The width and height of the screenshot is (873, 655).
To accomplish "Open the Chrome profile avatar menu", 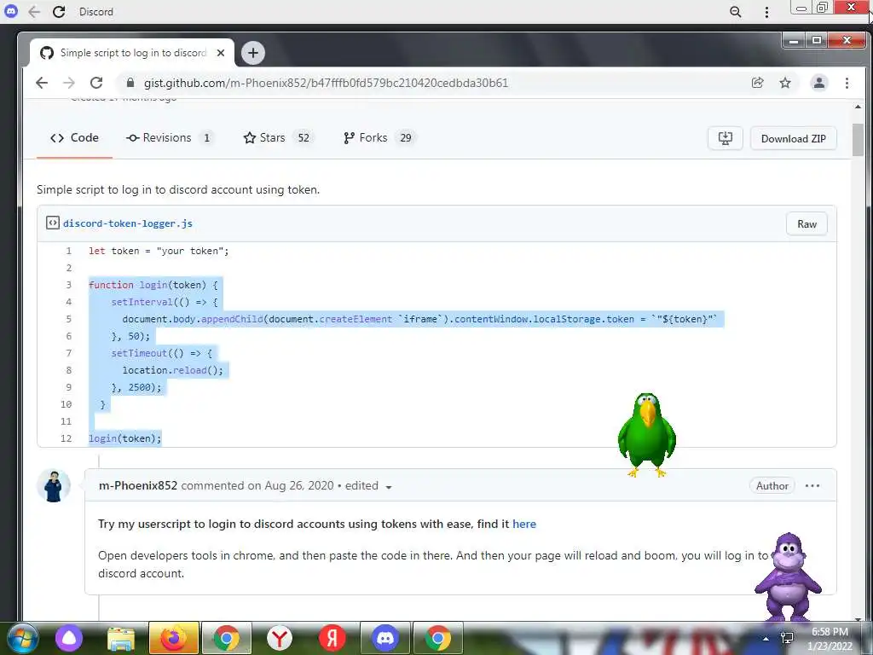I will click(819, 83).
